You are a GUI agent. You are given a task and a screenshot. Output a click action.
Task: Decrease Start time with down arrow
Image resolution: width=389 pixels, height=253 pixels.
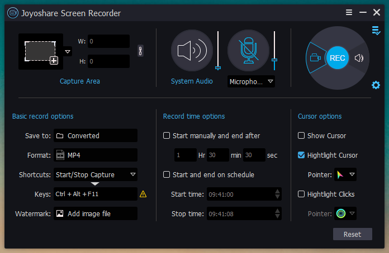click(x=278, y=197)
